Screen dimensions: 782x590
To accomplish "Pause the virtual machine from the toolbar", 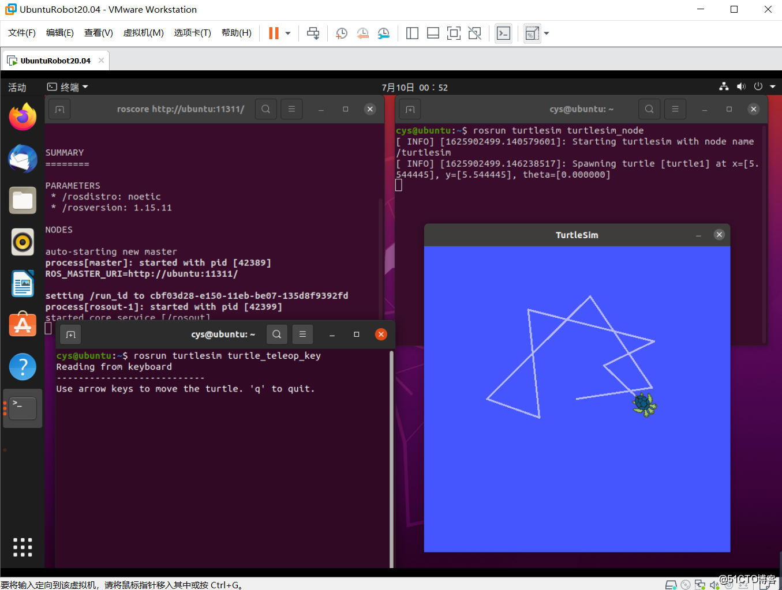I will (274, 33).
